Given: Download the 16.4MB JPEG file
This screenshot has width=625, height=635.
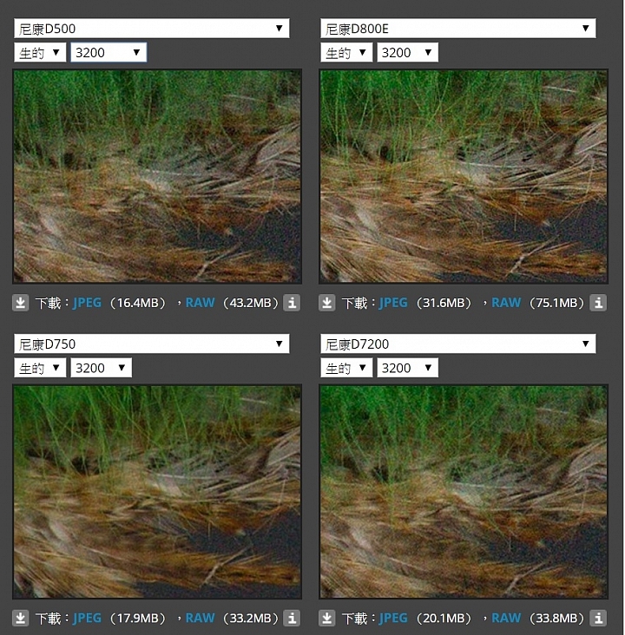Looking at the screenshot, I should (x=87, y=303).
